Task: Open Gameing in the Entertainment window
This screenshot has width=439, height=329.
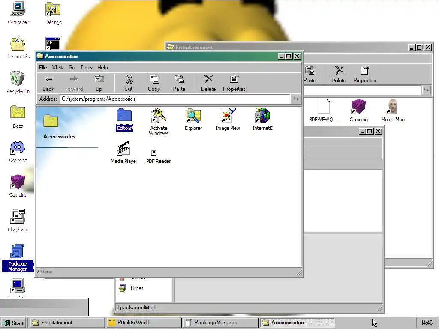Action: click(358, 111)
